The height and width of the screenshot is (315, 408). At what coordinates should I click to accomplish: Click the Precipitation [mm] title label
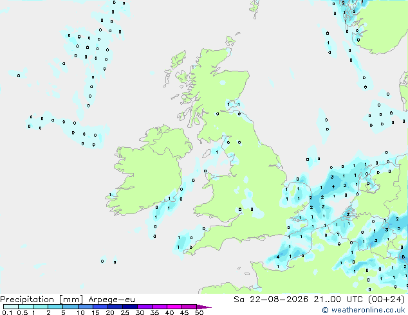[x=42, y=300]
